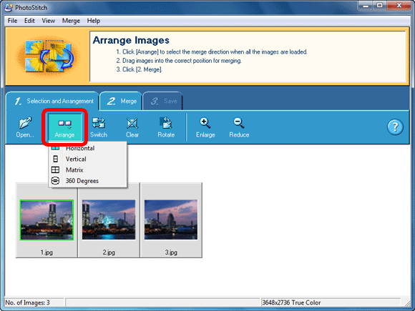This screenshot has height=311, width=415.
Task: Switch to the 3. Save tab
Action: pyautogui.click(x=162, y=101)
